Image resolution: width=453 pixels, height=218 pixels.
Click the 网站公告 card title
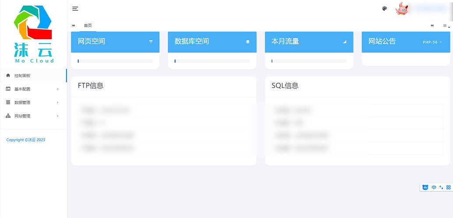382,41
